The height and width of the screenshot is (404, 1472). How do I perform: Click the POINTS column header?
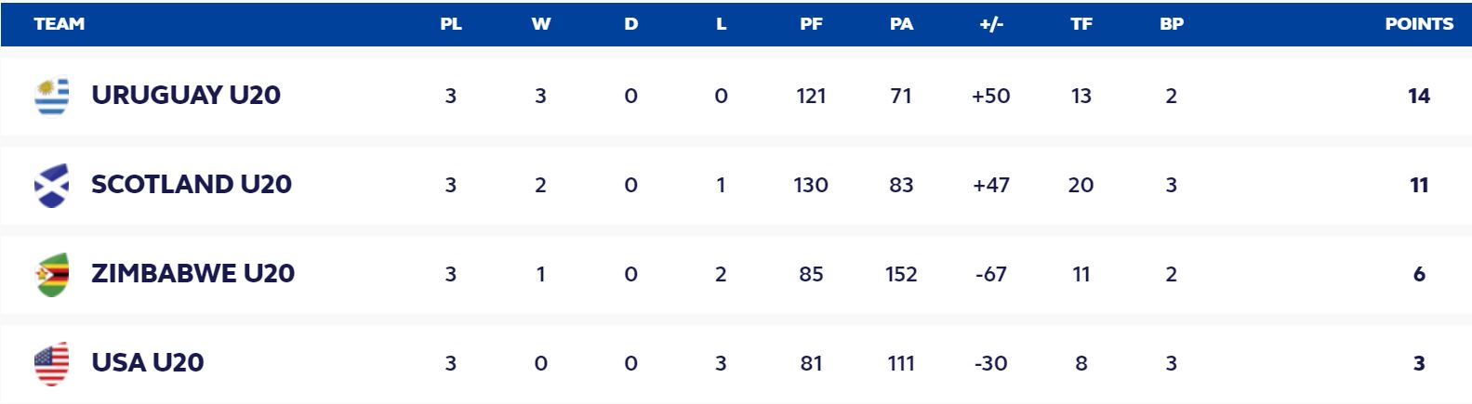1419,24
